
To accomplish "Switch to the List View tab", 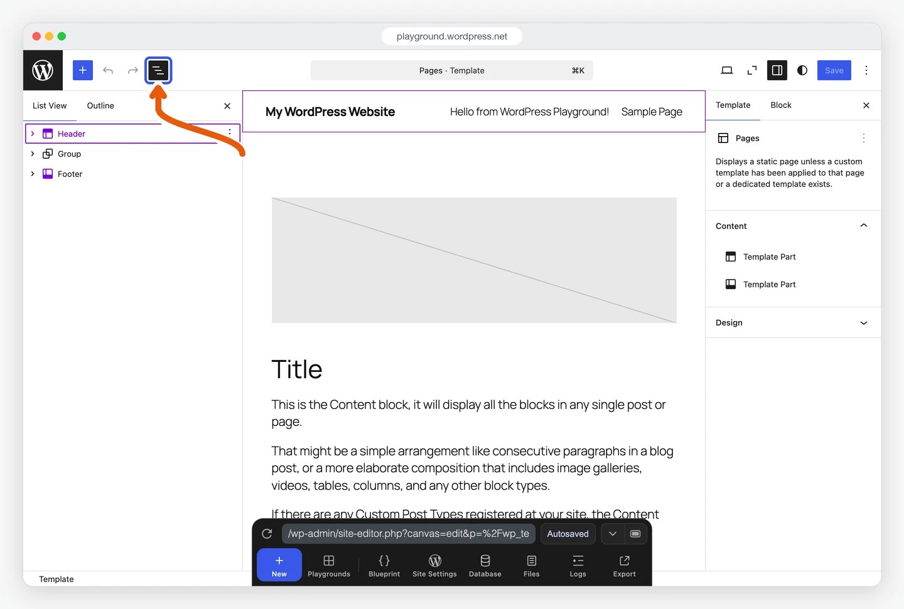I will coord(50,105).
